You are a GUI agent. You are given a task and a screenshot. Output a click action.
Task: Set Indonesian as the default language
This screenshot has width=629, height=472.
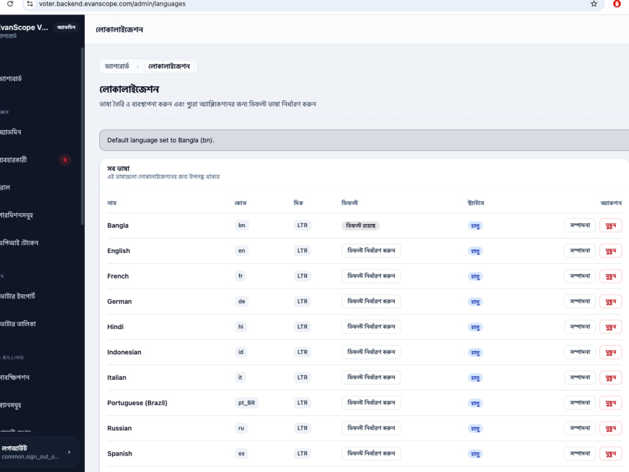(x=371, y=352)
